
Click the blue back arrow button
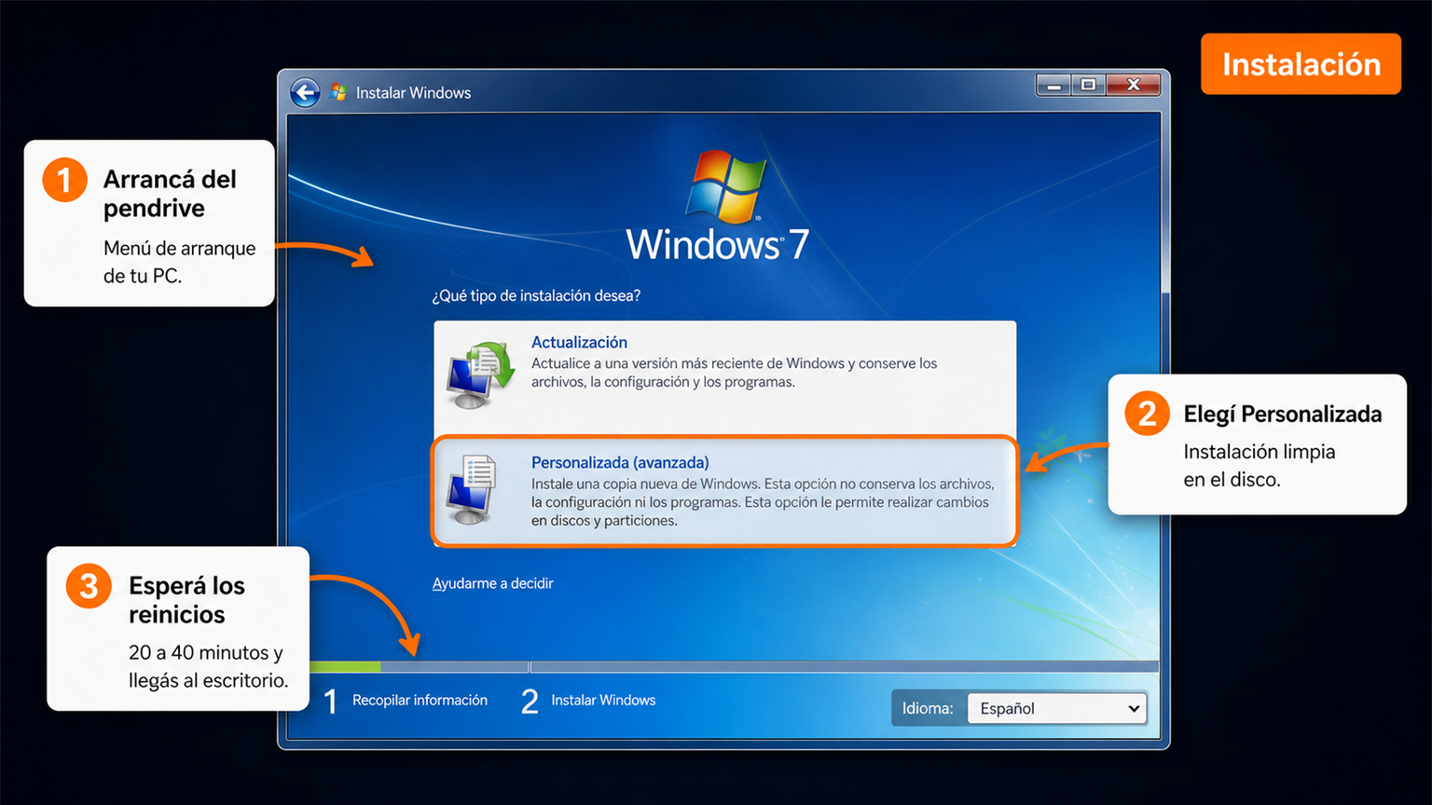point(305,92)
